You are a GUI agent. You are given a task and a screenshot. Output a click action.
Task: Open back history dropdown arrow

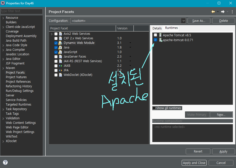[218, 12]
